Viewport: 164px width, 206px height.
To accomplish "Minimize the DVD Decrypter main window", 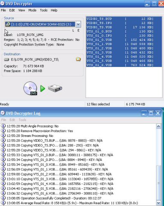I will pyautogui.click(x=147, y=3).
